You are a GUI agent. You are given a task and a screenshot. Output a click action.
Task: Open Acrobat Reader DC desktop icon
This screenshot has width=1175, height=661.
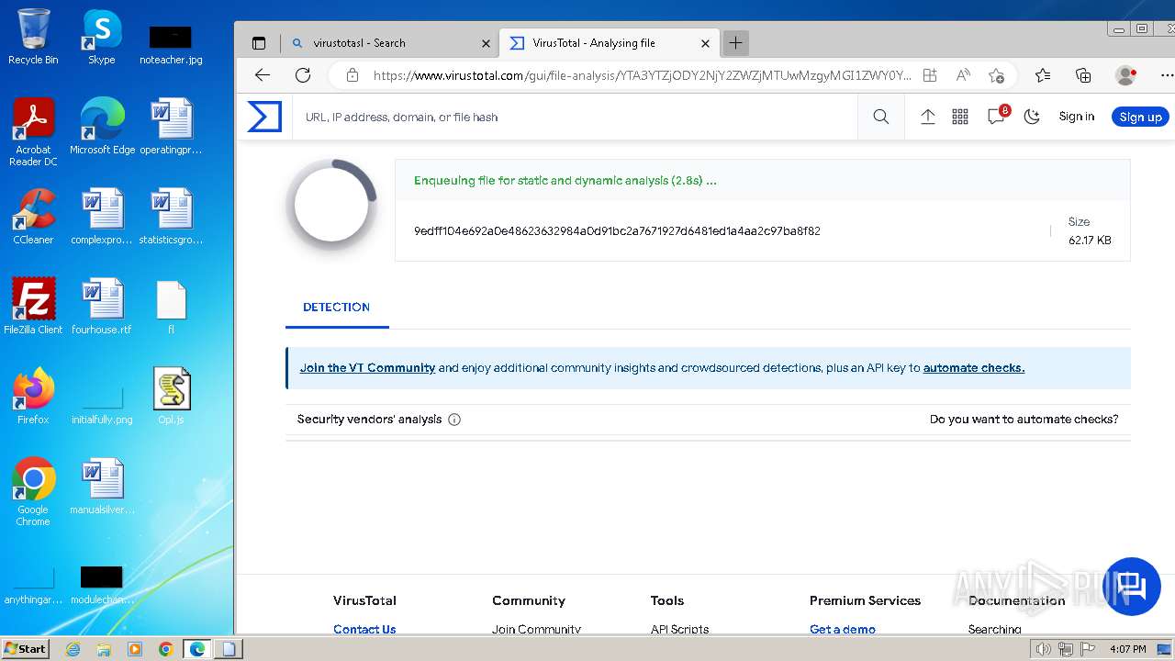33,133
